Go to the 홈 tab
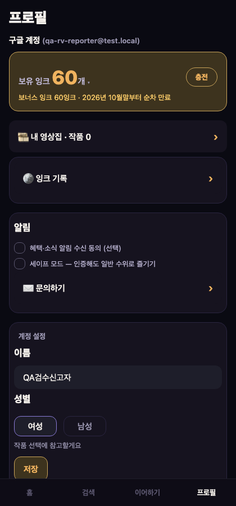 29,493
